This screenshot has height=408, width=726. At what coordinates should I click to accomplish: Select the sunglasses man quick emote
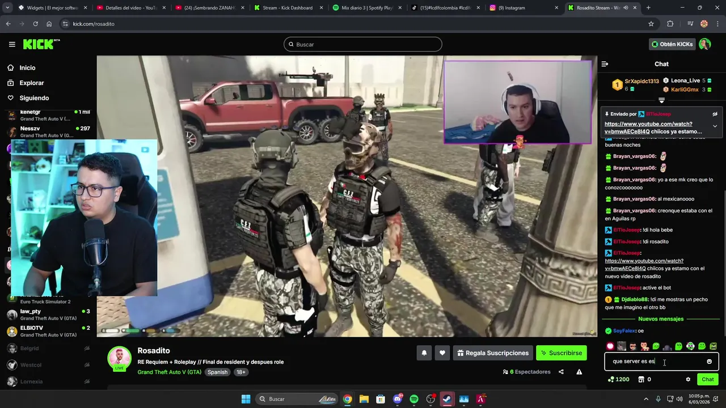(x=633, y=346)
